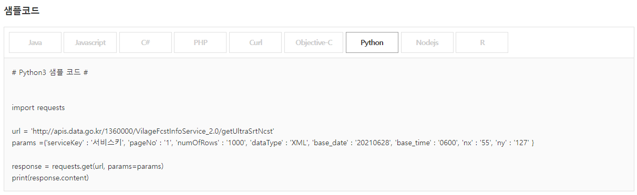
Task: Select the C# code tab
Action: tap(146, 42)
